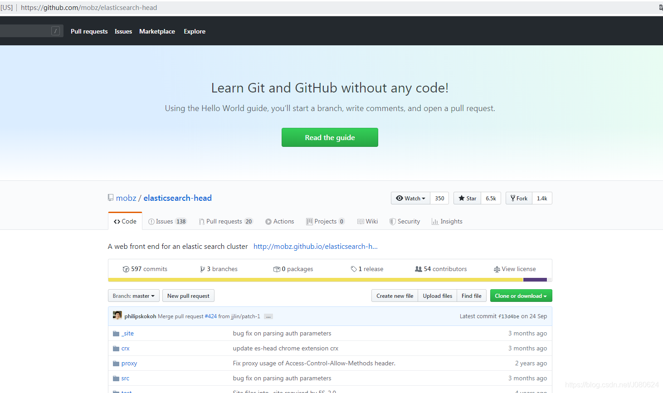Screen dimensions: 663x393
Task: View the 3 branches link
Action: coord(219,269)
